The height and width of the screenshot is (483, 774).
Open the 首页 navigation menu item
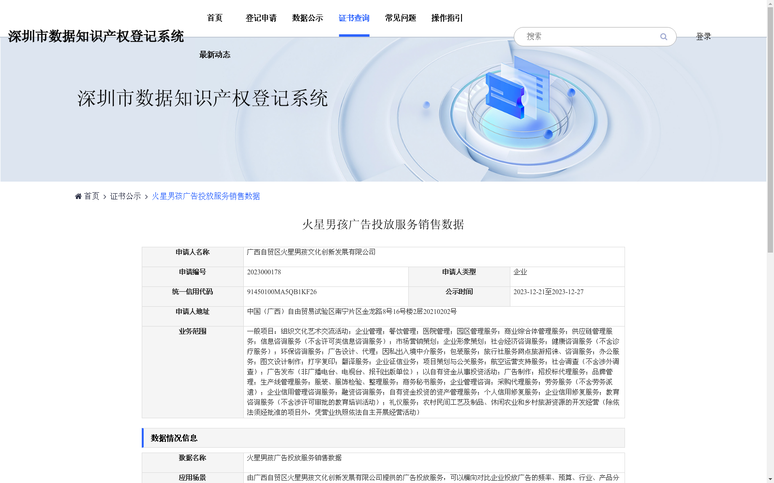tap(215, 18)
